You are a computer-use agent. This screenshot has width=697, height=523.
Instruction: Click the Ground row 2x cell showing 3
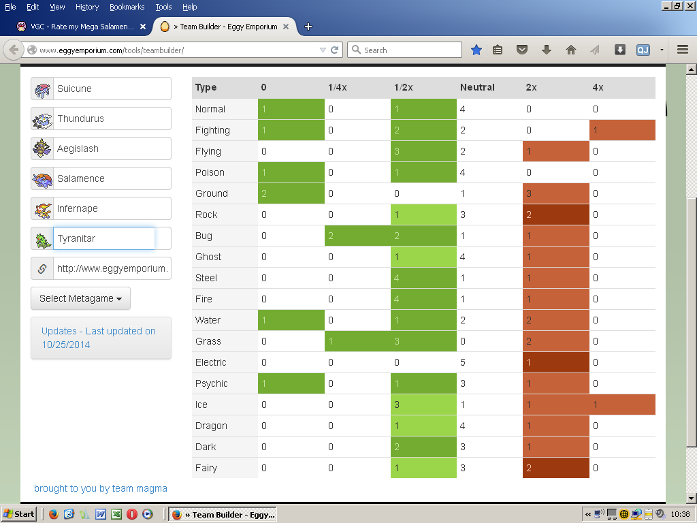click(x=556, y=193)
